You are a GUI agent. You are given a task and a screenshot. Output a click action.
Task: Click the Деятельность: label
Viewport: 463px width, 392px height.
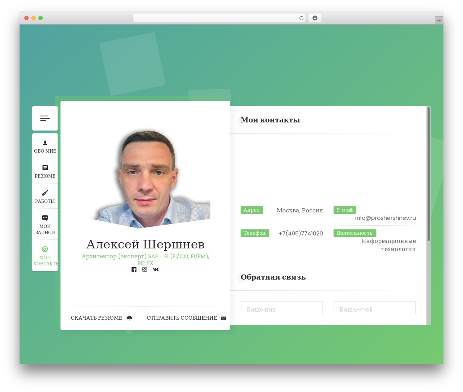pos(355,233)
